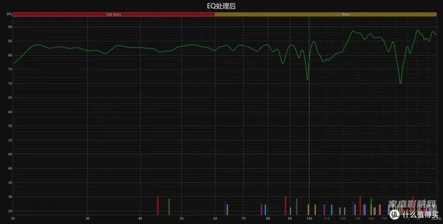
Task: Select the salmon marker bar near 147 Hz
Action: (380, 210)
